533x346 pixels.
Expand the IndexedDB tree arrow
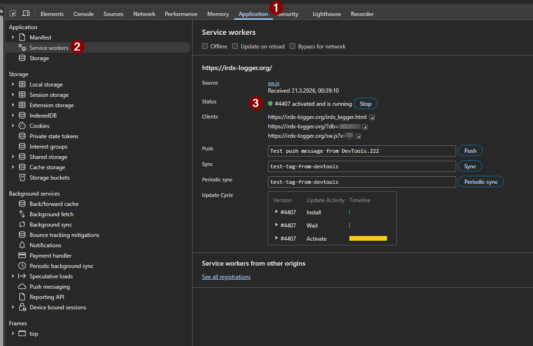(x=13, y=116)
